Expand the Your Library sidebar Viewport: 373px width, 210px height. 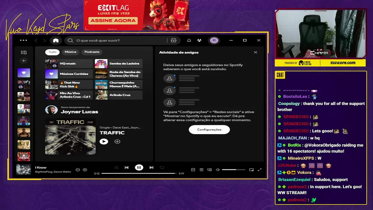click(x=24, y=52)
